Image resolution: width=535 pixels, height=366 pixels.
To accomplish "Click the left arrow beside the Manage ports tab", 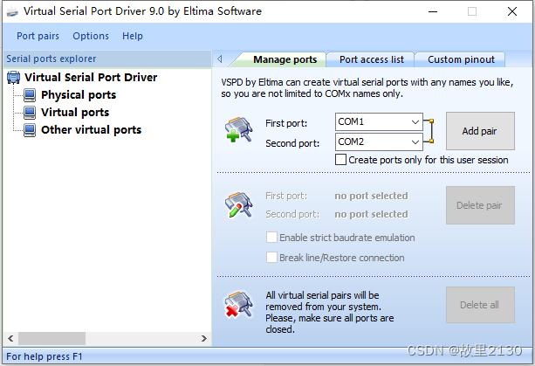I will point(220,59).
